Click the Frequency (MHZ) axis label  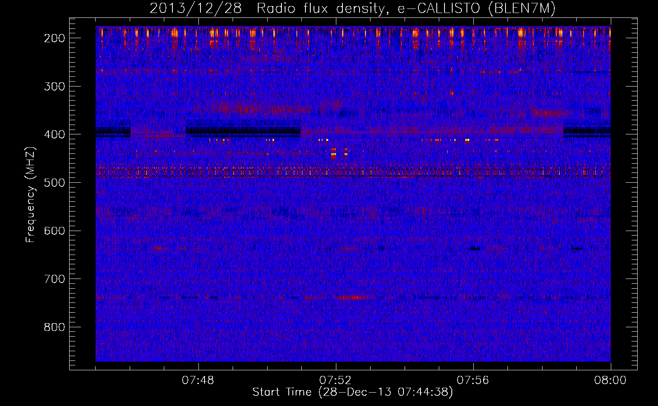[31, 194]
